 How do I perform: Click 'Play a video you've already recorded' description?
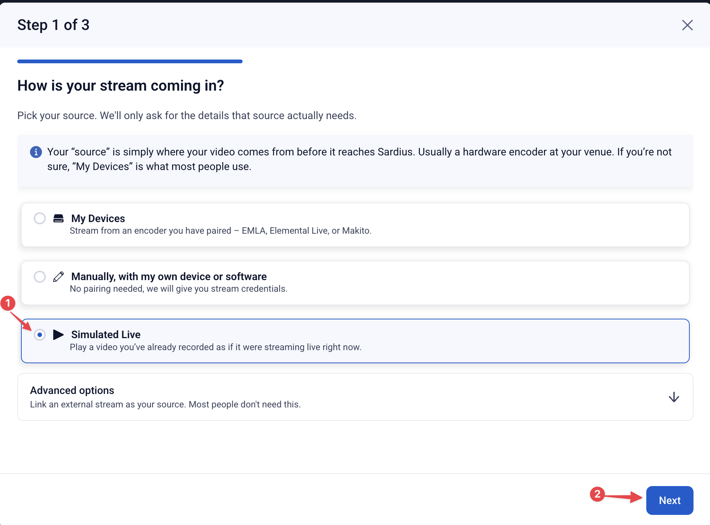[x=216, y=347]
